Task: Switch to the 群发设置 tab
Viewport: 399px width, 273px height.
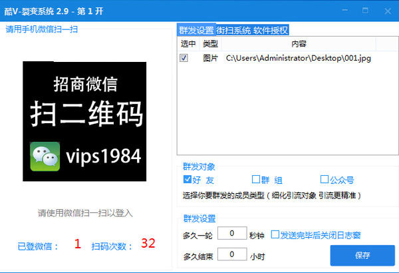Action: (x=196, y=31)
